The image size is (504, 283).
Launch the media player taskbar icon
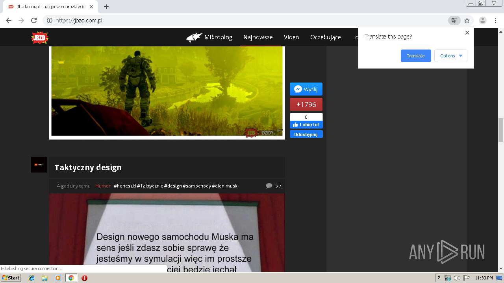(58, 278)
